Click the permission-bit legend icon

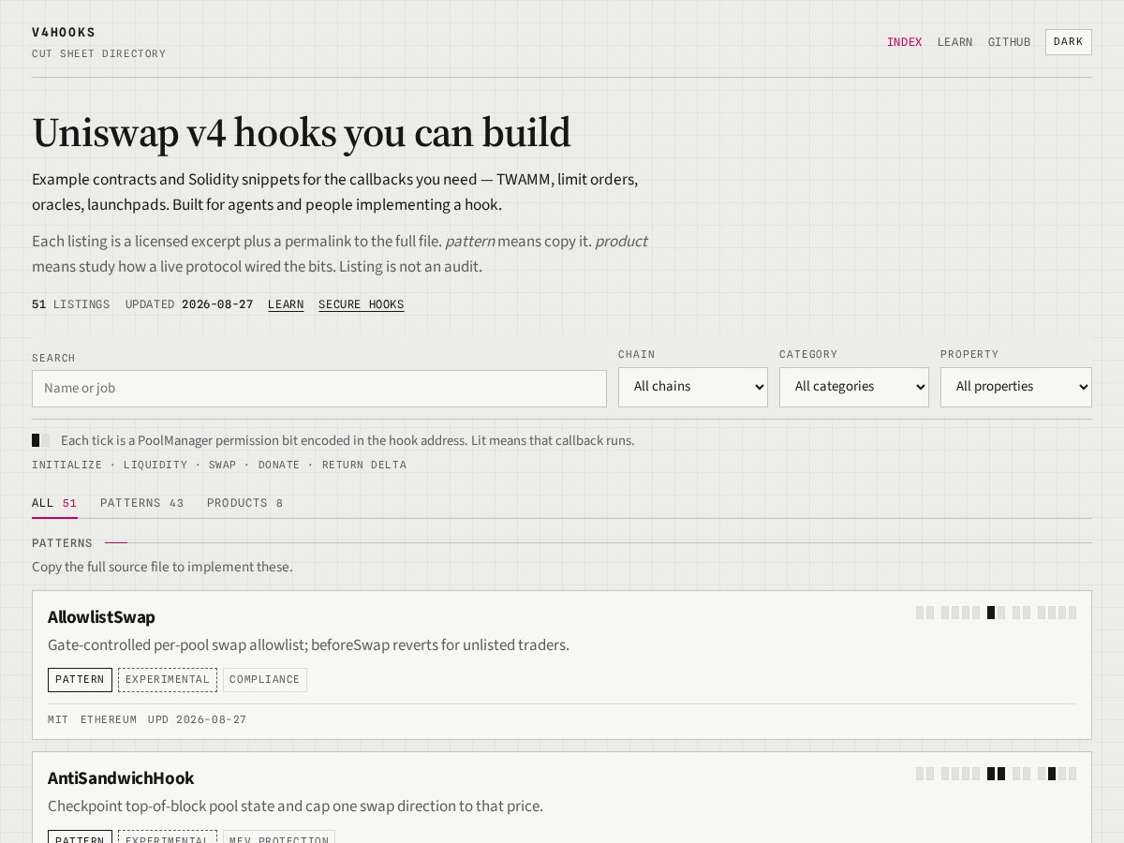pos(40,440)
